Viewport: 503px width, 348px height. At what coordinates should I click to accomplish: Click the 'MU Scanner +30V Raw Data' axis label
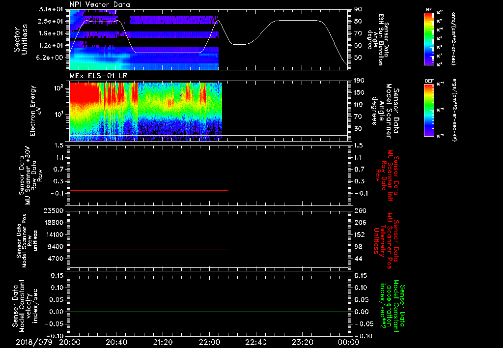pyautogui.click(x=30, y=175)
